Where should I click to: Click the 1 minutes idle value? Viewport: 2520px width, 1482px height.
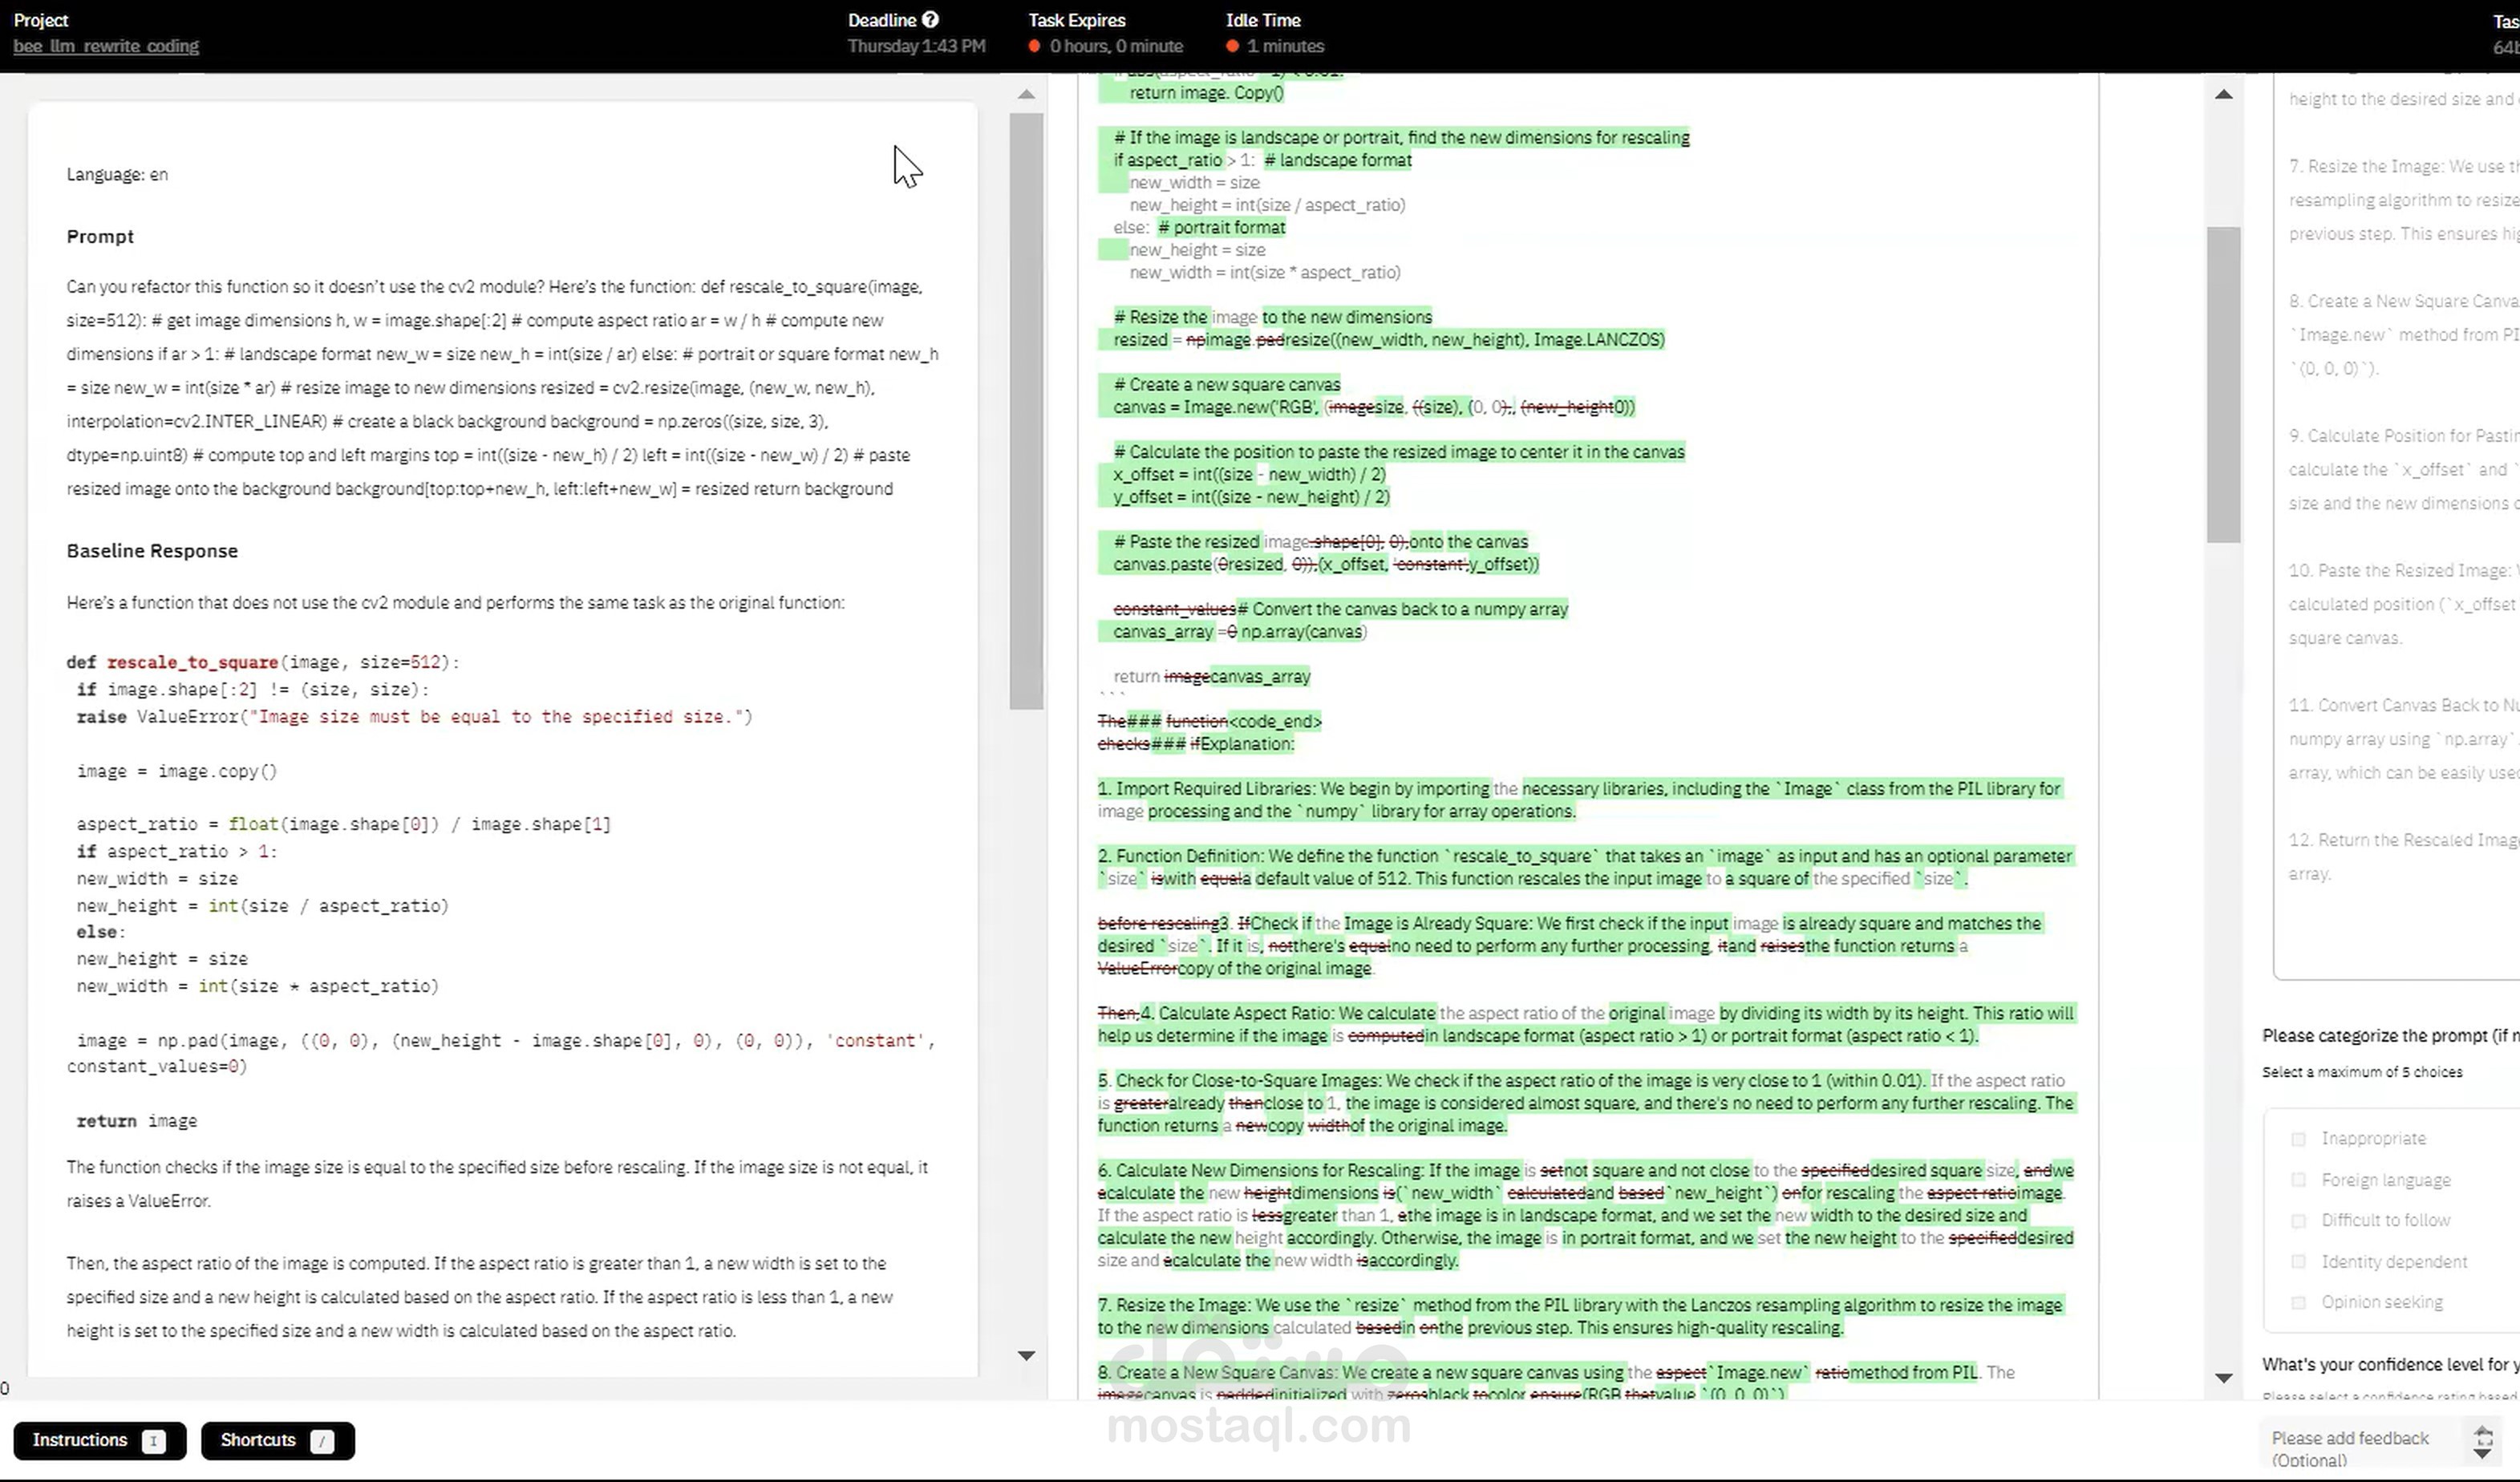1285,46
